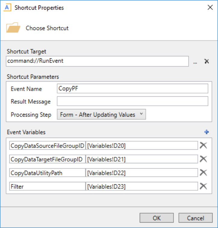
Task: Add a new event variable with plus icon
Action: (207, 132)
